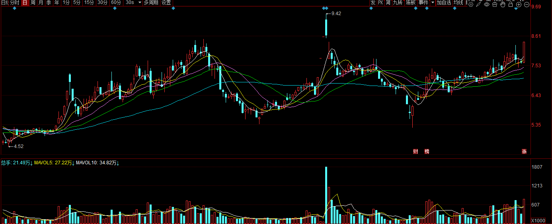
Task: Click the 9.42 high price label
Action: point(336,14)
